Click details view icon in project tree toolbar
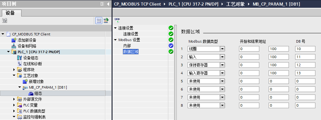This screenshot has width=321, height=120. pos(99,21)
